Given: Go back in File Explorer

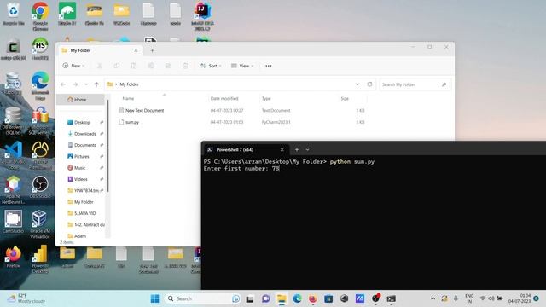Looking at the screenshot, I should point(63,84).
